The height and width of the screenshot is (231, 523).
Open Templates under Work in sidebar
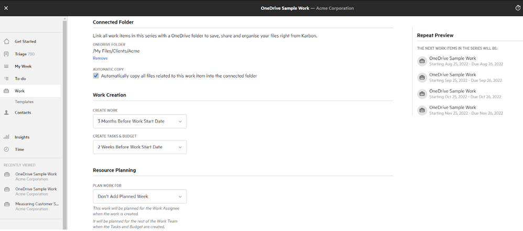coord(24,102)
